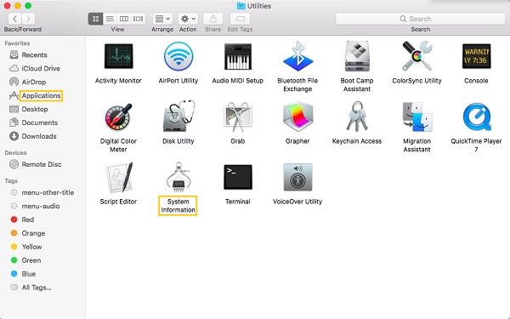Screen dimensions: 510x319
Task: Switch to icon view
Action: click(x=95, y=19)
